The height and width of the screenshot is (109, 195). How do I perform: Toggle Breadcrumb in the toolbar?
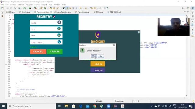pos(64,8)
